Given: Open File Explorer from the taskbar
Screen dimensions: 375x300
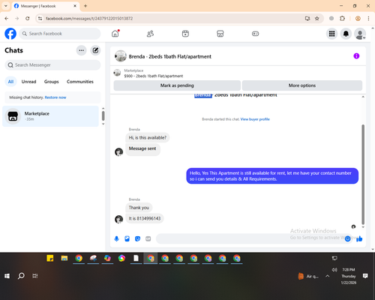Looking at the screenshot, I should click(64, 258).
